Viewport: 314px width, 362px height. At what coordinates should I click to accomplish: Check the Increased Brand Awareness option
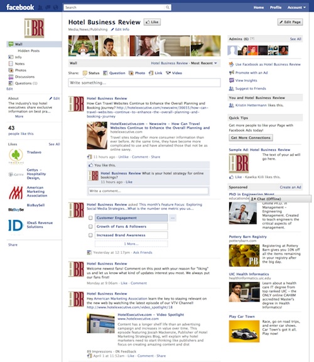click(90, 235)
